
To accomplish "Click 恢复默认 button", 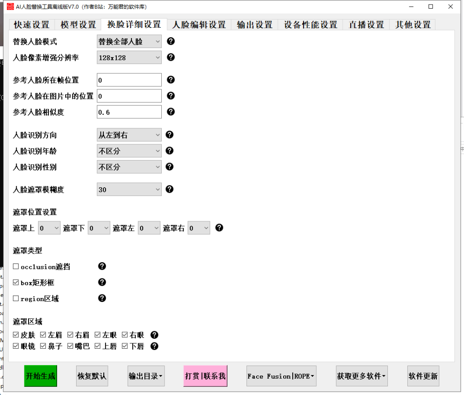I will pyautogui.click(x=92, y=376).
